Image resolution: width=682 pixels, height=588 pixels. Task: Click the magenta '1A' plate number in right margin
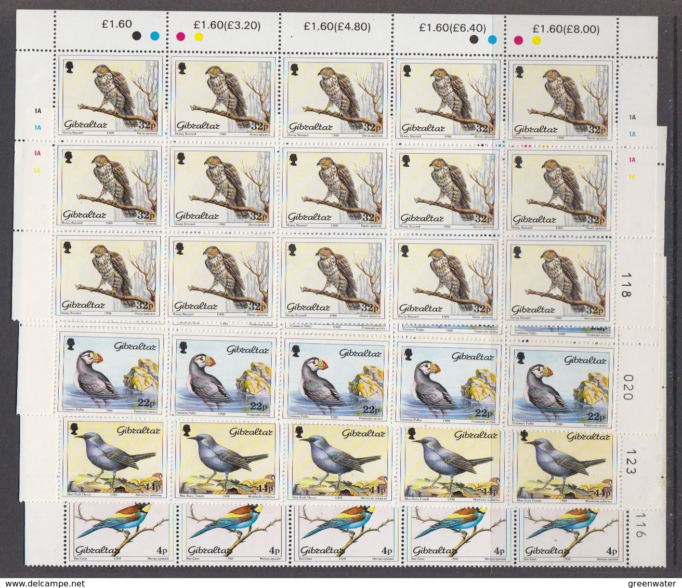632,160
